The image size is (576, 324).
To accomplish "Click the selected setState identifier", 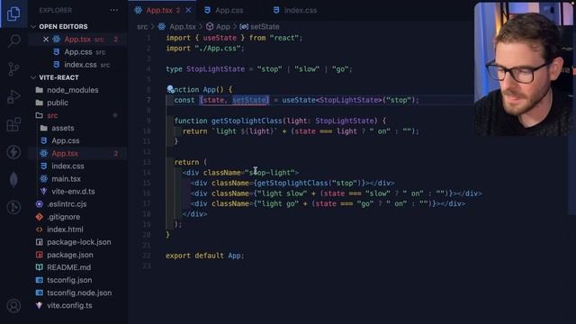I will [x=249, y=100].
